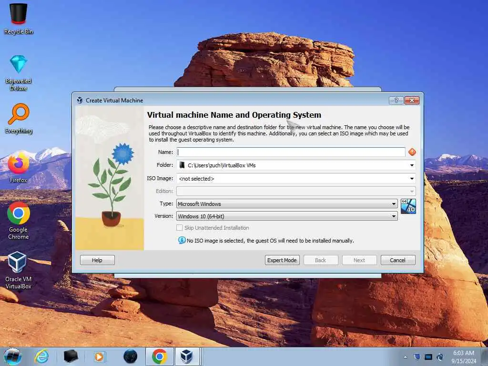488x366 pixels.
Task: Click the power tray icon
Action: [x=440, y=357]
